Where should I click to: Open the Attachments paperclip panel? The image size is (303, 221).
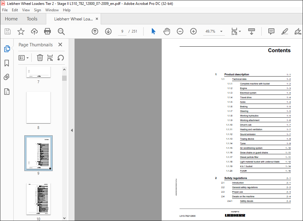pos(7,77)
